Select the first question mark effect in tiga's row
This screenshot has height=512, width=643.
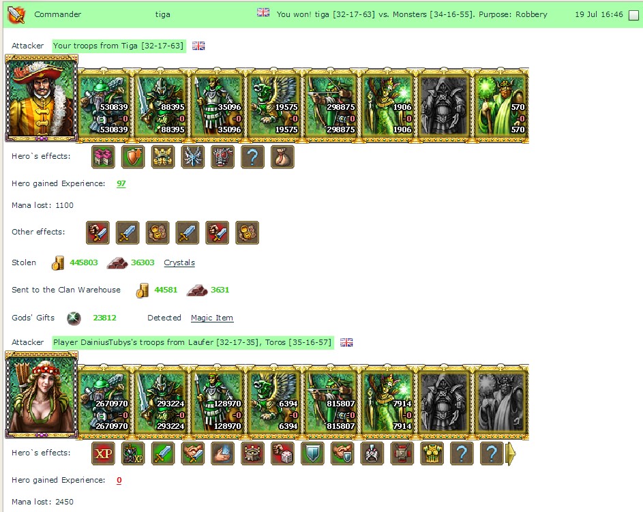point(252,157)
